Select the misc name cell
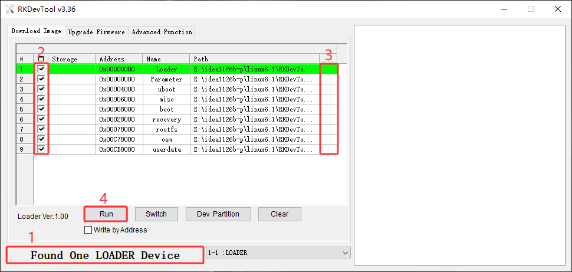The image size is (572, 272). click(x=166, y=99)
